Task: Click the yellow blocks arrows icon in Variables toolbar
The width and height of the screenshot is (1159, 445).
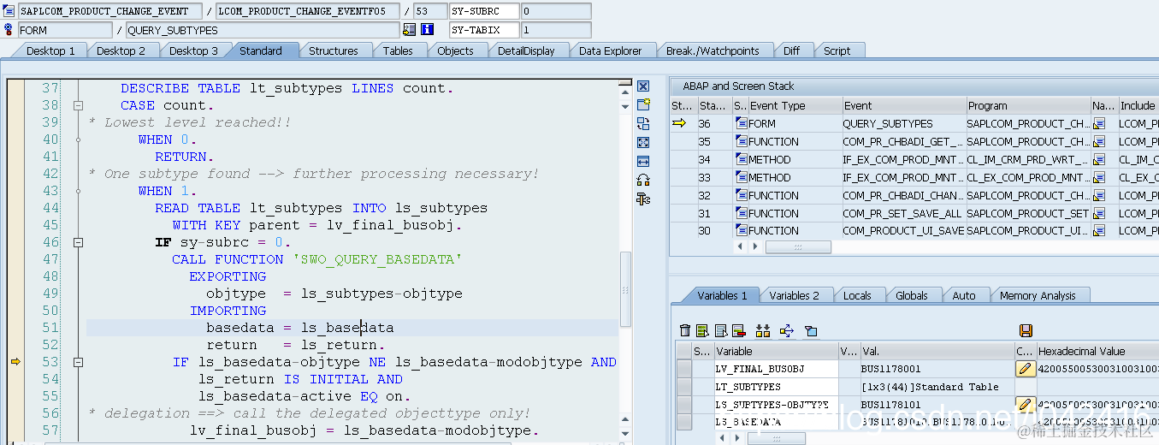Action: pyautogui.click(x=763, y=330)
